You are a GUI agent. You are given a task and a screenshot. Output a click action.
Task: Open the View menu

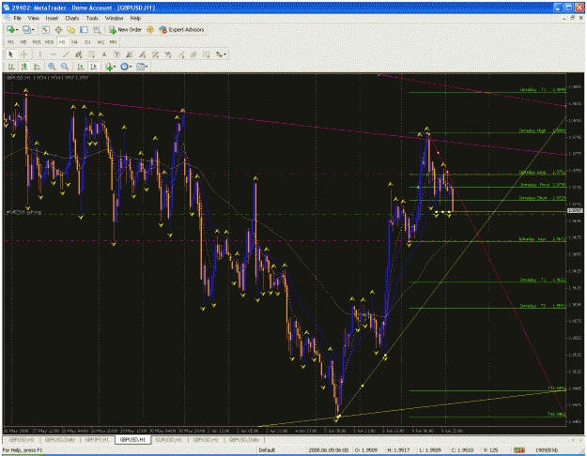click(33, 18)
